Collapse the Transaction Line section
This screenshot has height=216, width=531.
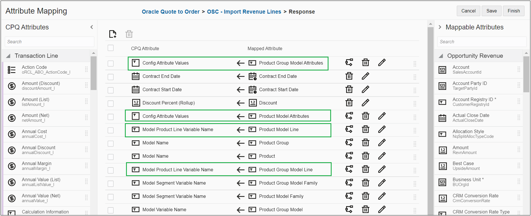pyautogui.click(x=8, y=56)
